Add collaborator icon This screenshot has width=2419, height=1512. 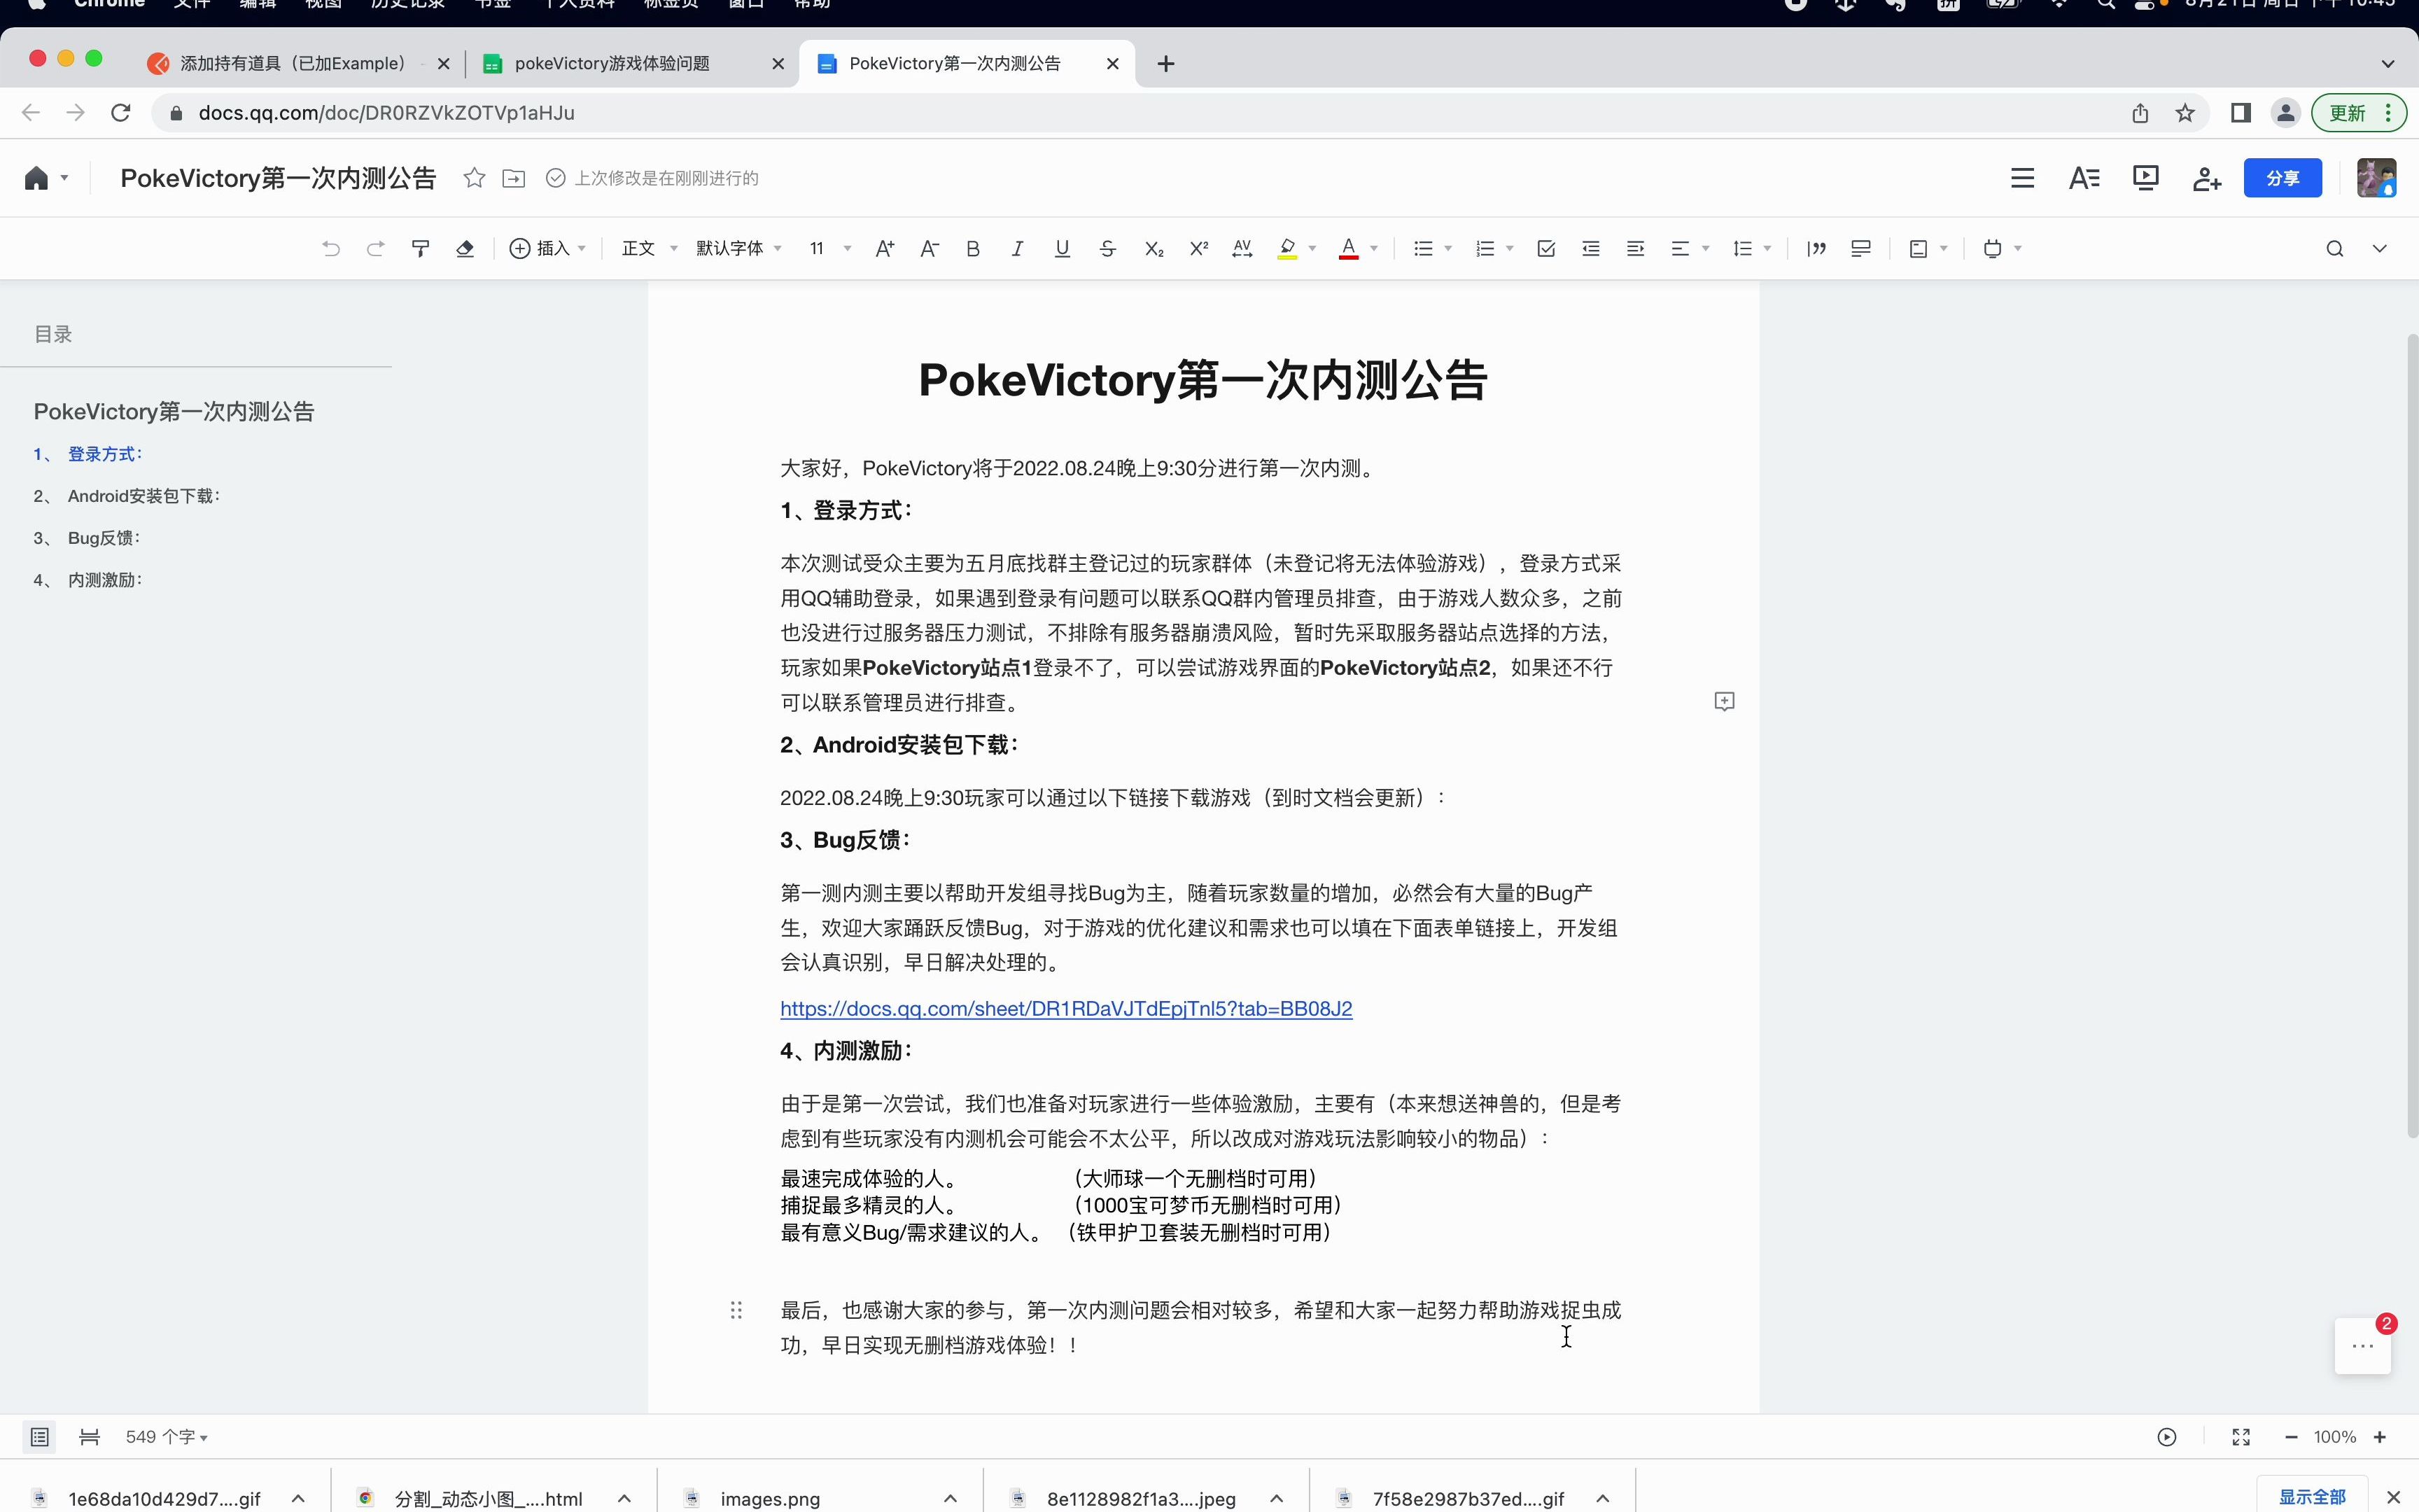coord(2207,179)
